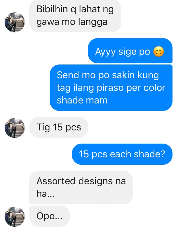Image resolution: width=184 pixels, height=227 pixels.
Task: Tap the avatar beside the 'gawa mo langga' message
Action: point(15,22)
